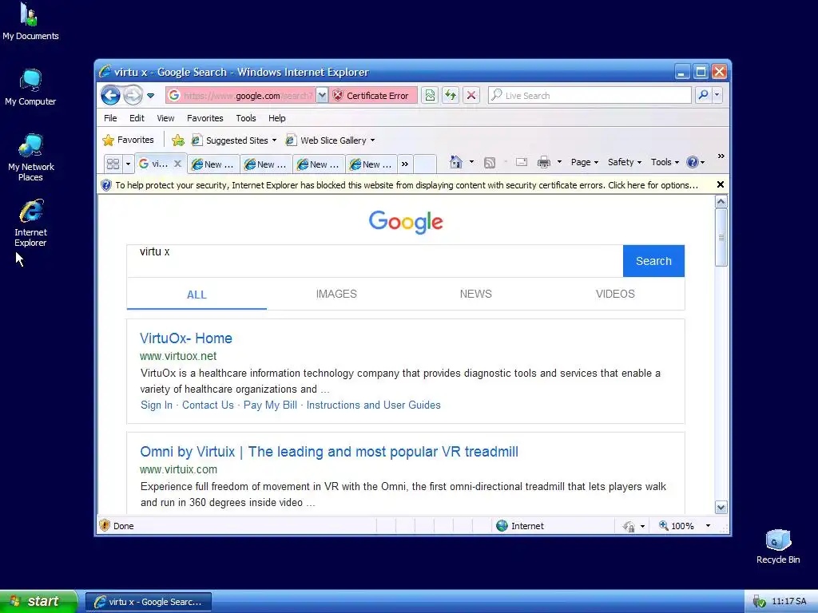Select the IMAGES results tab
Viewport: 818px width, 613px height.
(336, 294)
